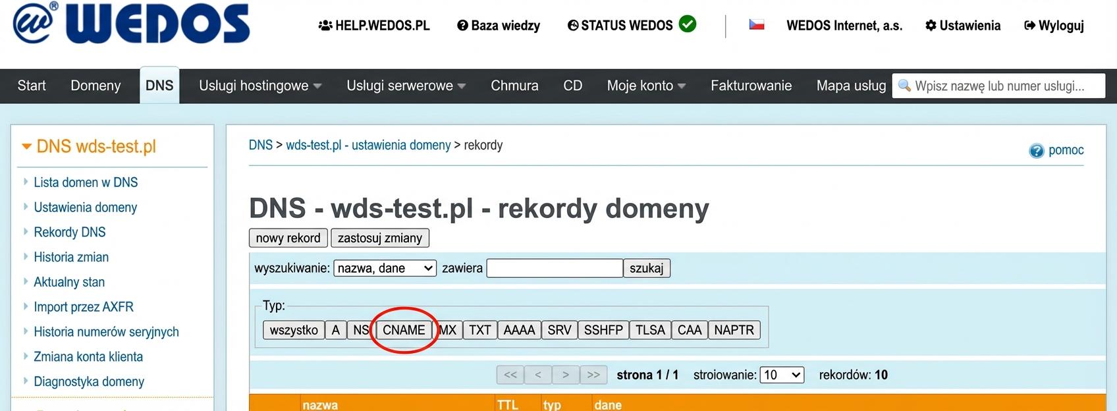The image size is (1117, 411).
Task: Expand Usługi hostingowe menu
Action: tap(260, 86)
